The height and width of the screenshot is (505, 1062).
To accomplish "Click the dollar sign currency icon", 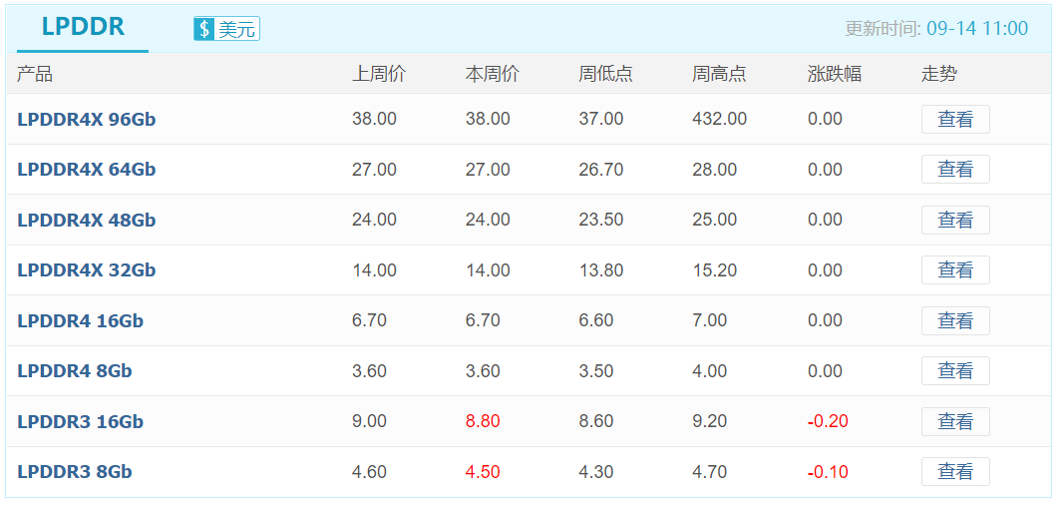I will (203, 29).
